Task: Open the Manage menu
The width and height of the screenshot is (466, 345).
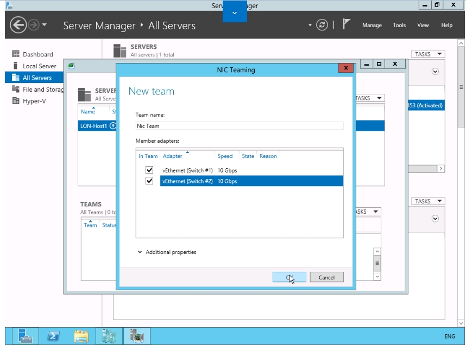Action: click(x=371, y=25)
